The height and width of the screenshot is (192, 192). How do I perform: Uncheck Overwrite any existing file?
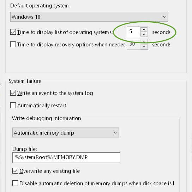15,171
